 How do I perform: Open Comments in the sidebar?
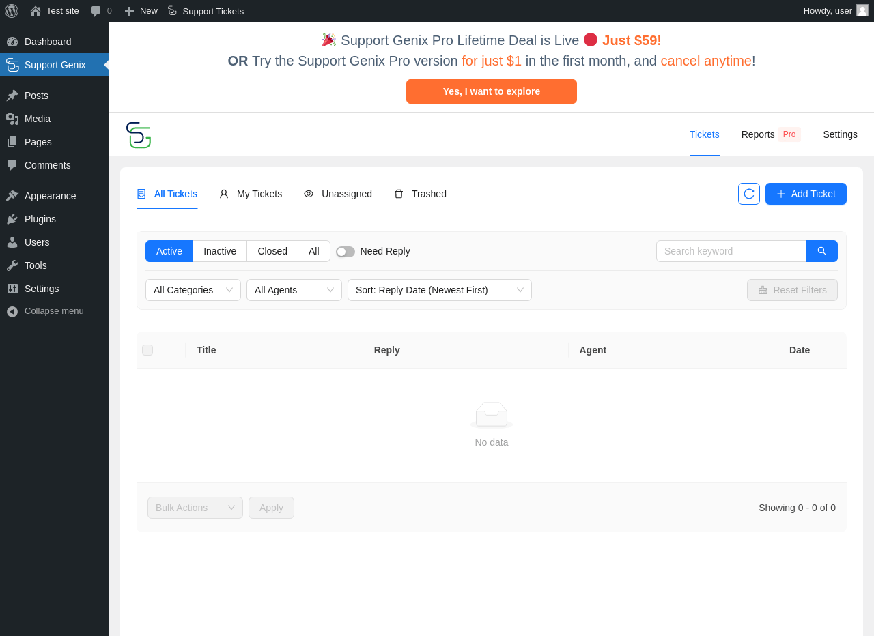point(55,165)
